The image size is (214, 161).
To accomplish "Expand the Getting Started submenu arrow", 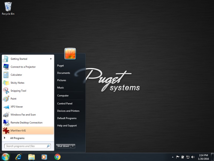I will click(51, 59).
